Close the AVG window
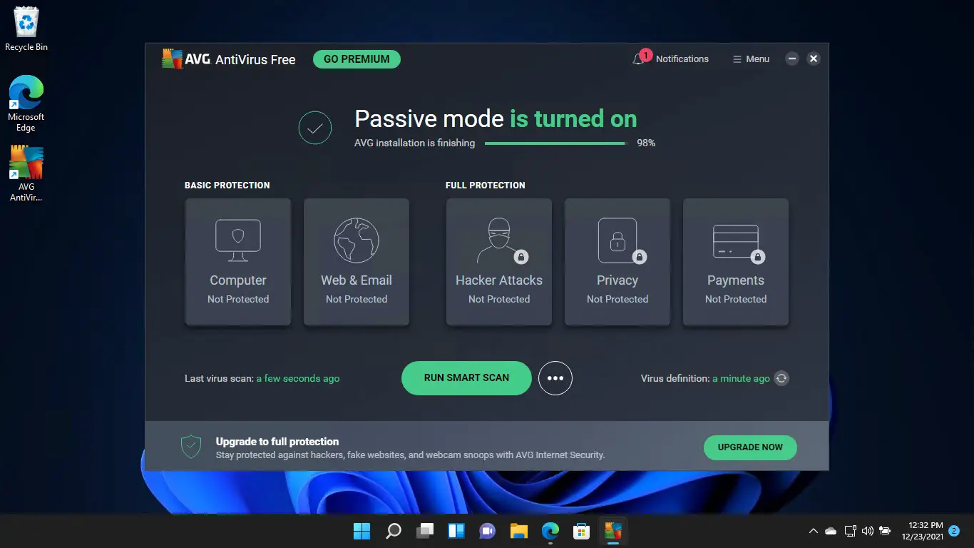This screenshot has width=974, height=548. pyautogui.click(x=813, y=59)
